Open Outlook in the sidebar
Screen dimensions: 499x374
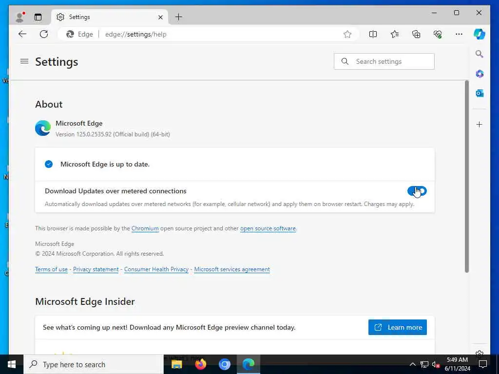tap(480, 93)
